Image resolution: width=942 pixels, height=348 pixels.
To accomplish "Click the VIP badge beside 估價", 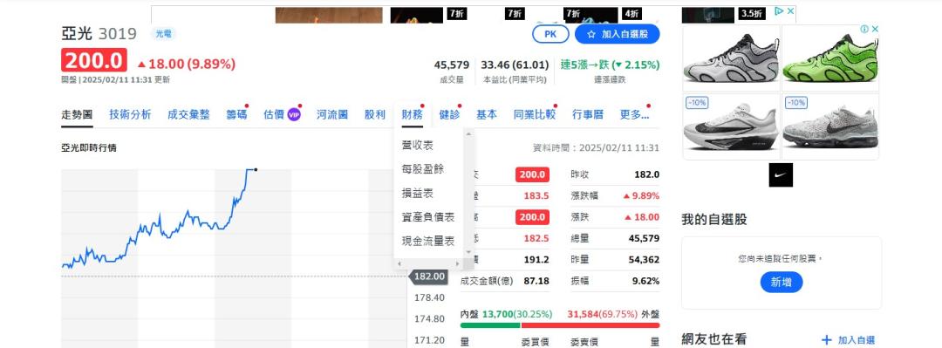I will click(x=294, y=114).
